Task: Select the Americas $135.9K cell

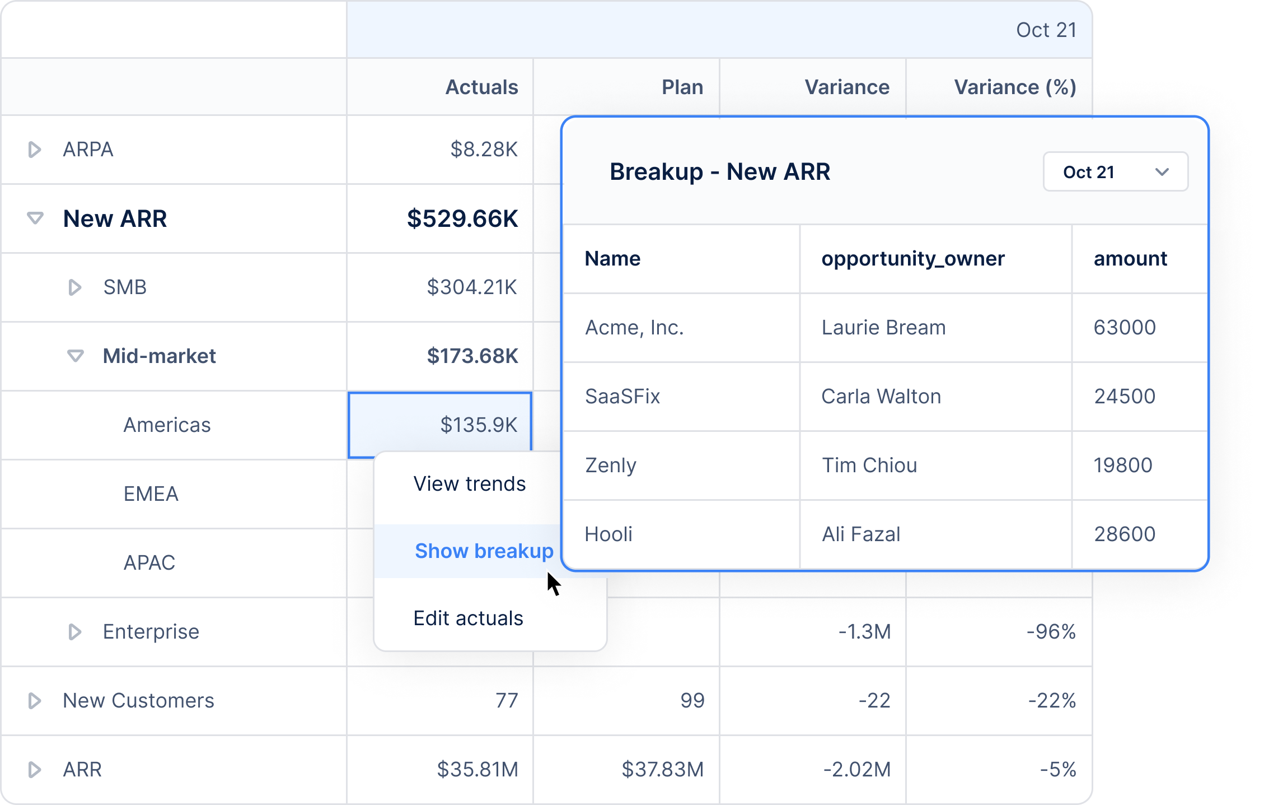Action: [x=439, y=425]
